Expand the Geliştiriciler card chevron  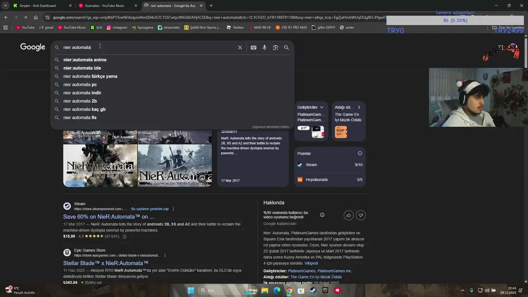pyautogui.click(x=322, y=107)
